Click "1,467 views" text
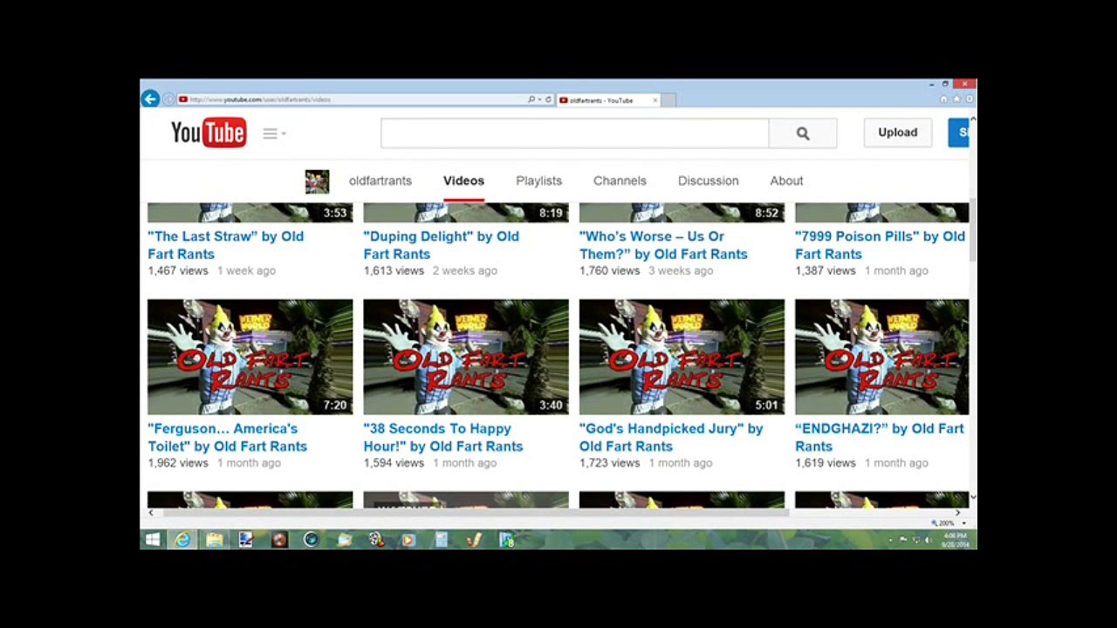 coord(178,270)
